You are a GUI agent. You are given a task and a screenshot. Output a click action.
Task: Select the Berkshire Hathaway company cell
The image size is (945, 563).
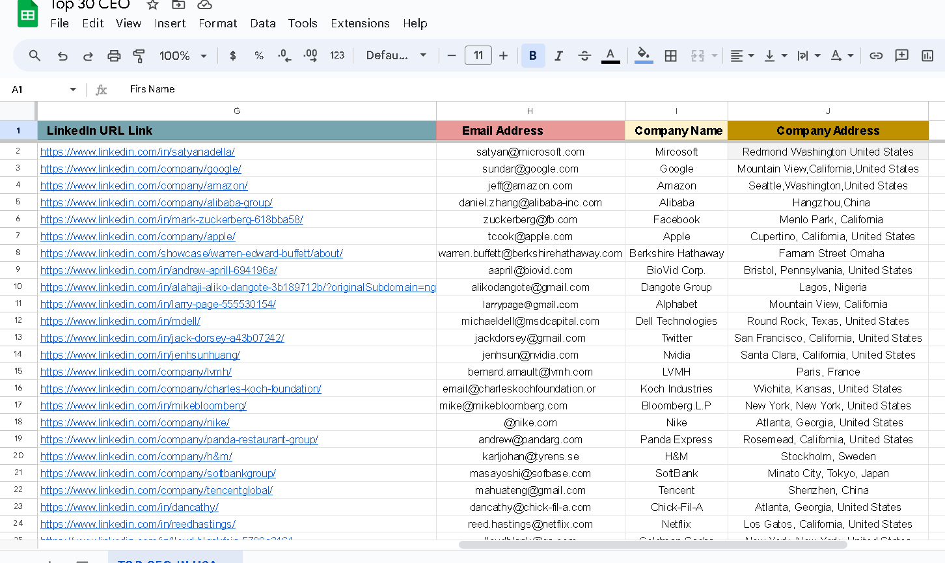coord(676,253)
